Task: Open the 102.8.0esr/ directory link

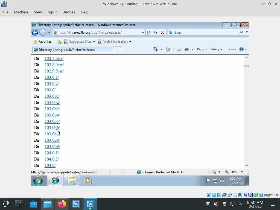Action: pos(54,65)
